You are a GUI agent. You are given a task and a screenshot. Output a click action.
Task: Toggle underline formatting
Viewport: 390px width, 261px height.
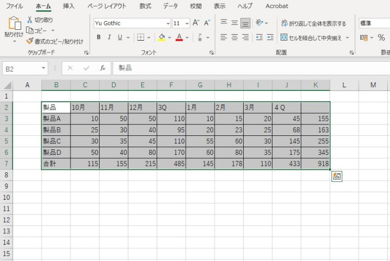120,37
